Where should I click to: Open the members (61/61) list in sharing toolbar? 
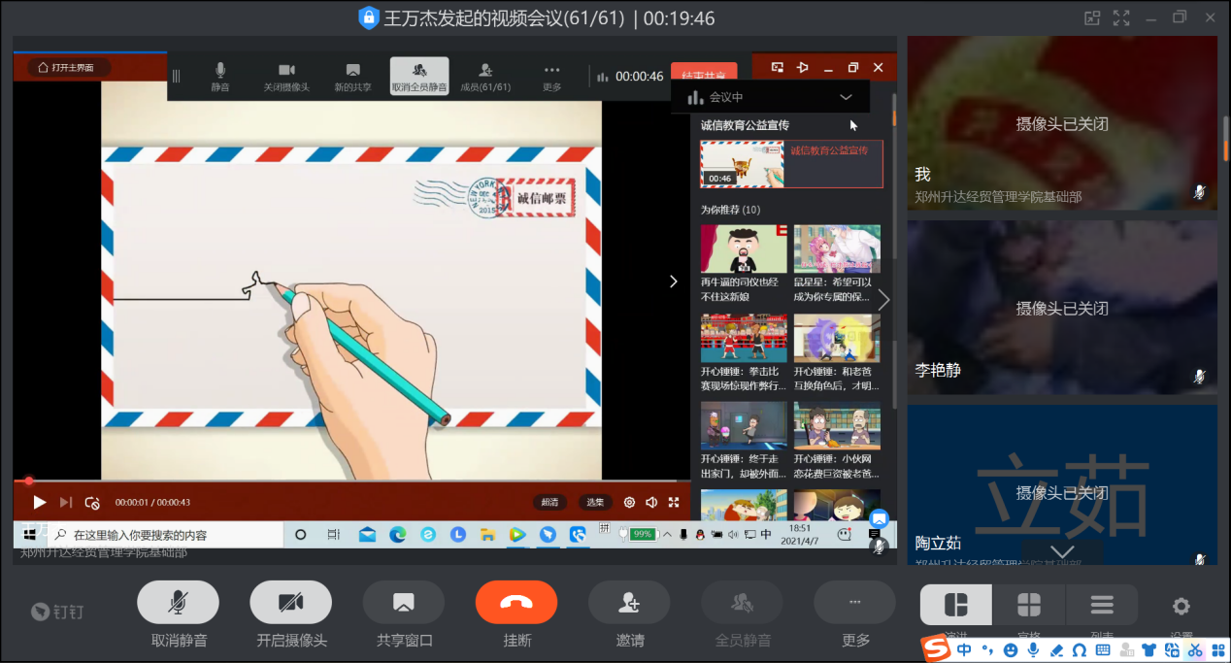click(x=485, y=76)
